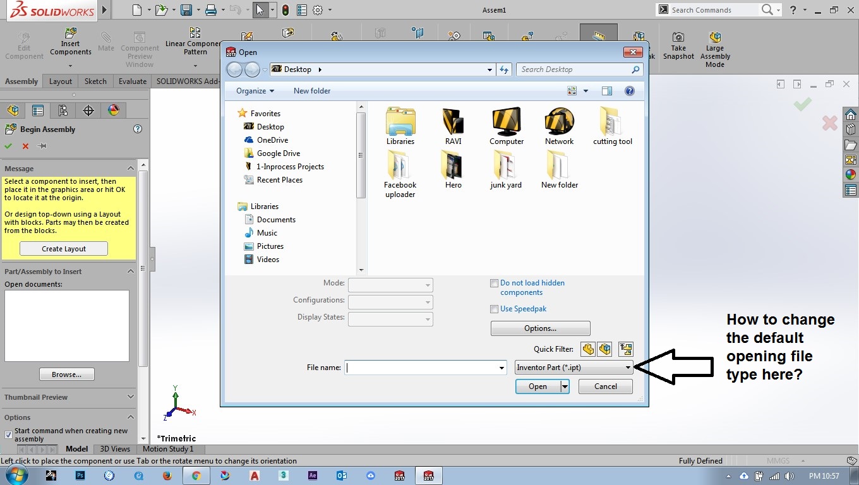This screenshot has width=859, height=485.
Task: Click the New document icon in SolidWorks toolbar
Action: coord(137,10)
